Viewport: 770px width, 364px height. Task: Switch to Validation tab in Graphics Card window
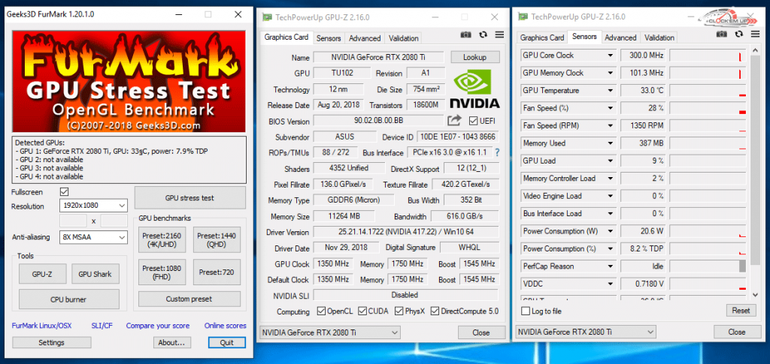404,38
